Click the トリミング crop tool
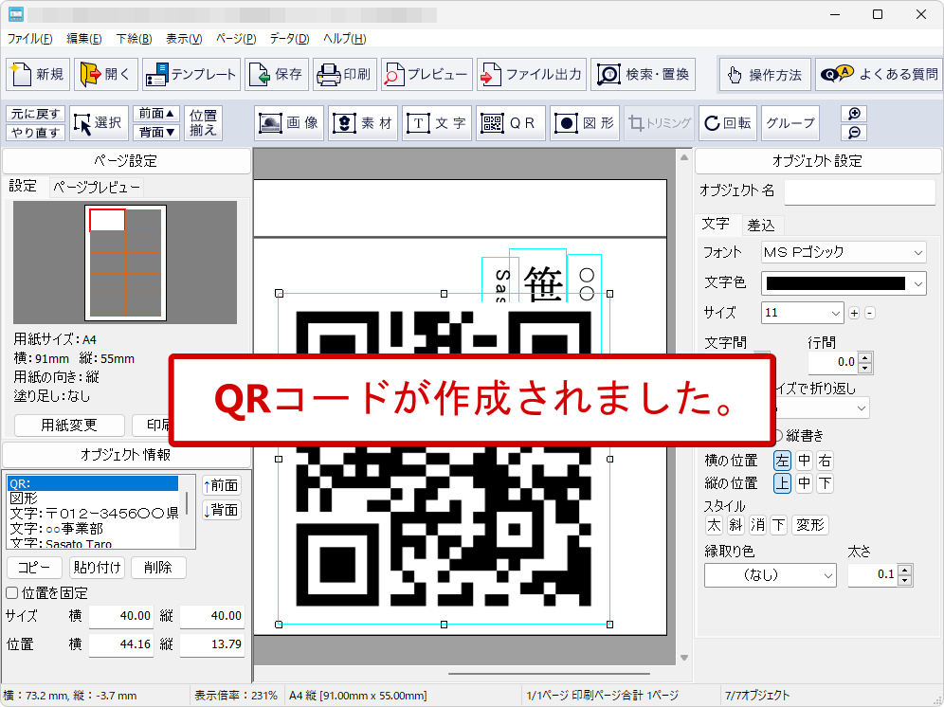The image size is (944, 707). coord(660,123)
